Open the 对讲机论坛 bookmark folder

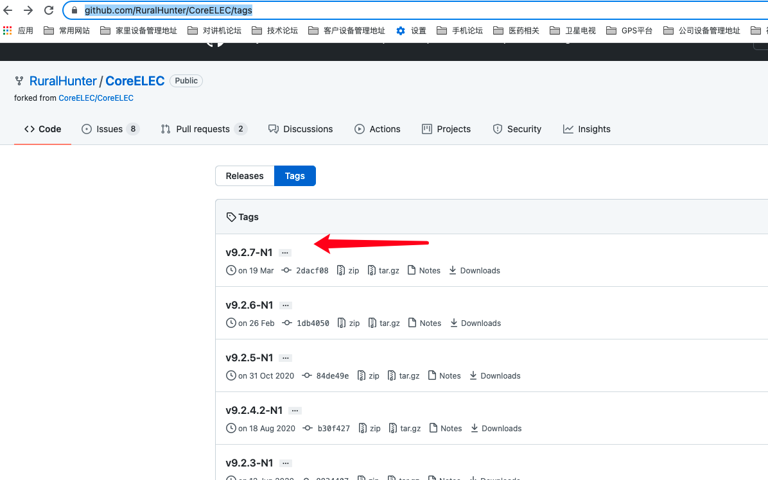coord(214,31)
